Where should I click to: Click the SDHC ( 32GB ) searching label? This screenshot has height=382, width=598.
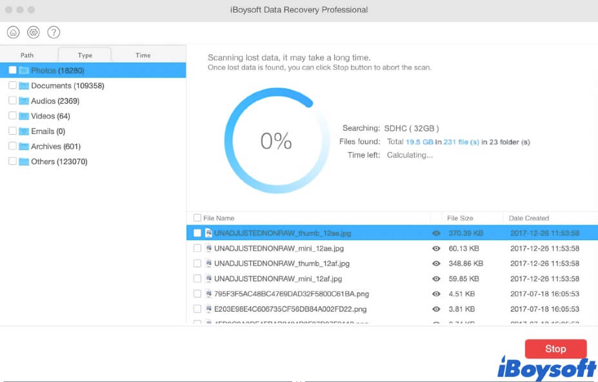411,128
